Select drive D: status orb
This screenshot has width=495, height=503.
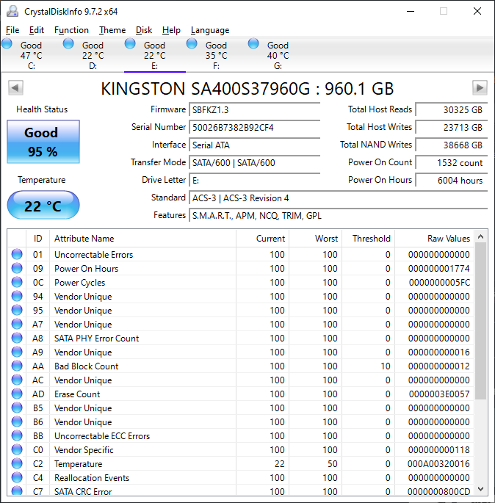[68, 43]
